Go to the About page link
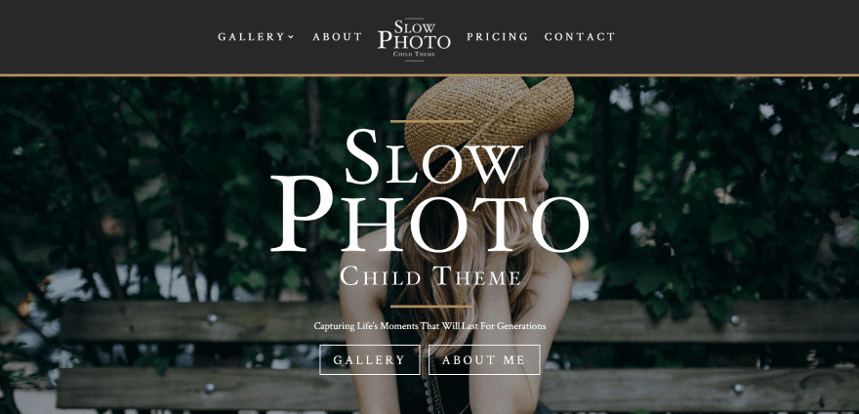This screenshot has width=859, height=414. (338, 37)
